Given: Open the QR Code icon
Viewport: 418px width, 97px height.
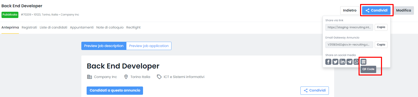Looking at the screenshot, I should coord(363,62).
